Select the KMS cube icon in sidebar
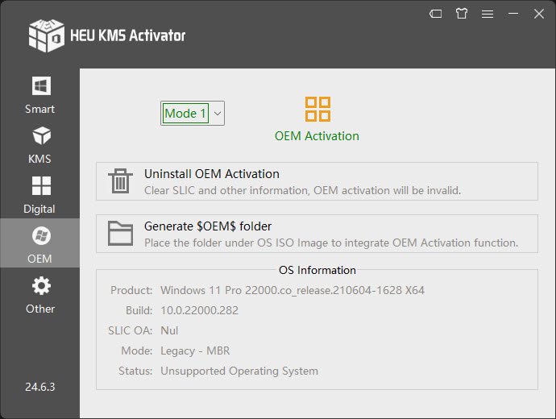The height and width of the screenshot is (419, 556). 40,135
